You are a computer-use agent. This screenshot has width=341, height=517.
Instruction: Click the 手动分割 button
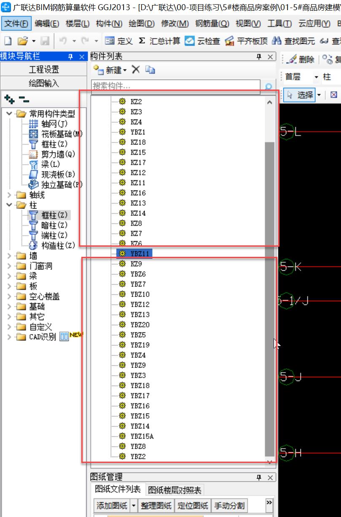point(230,505)
